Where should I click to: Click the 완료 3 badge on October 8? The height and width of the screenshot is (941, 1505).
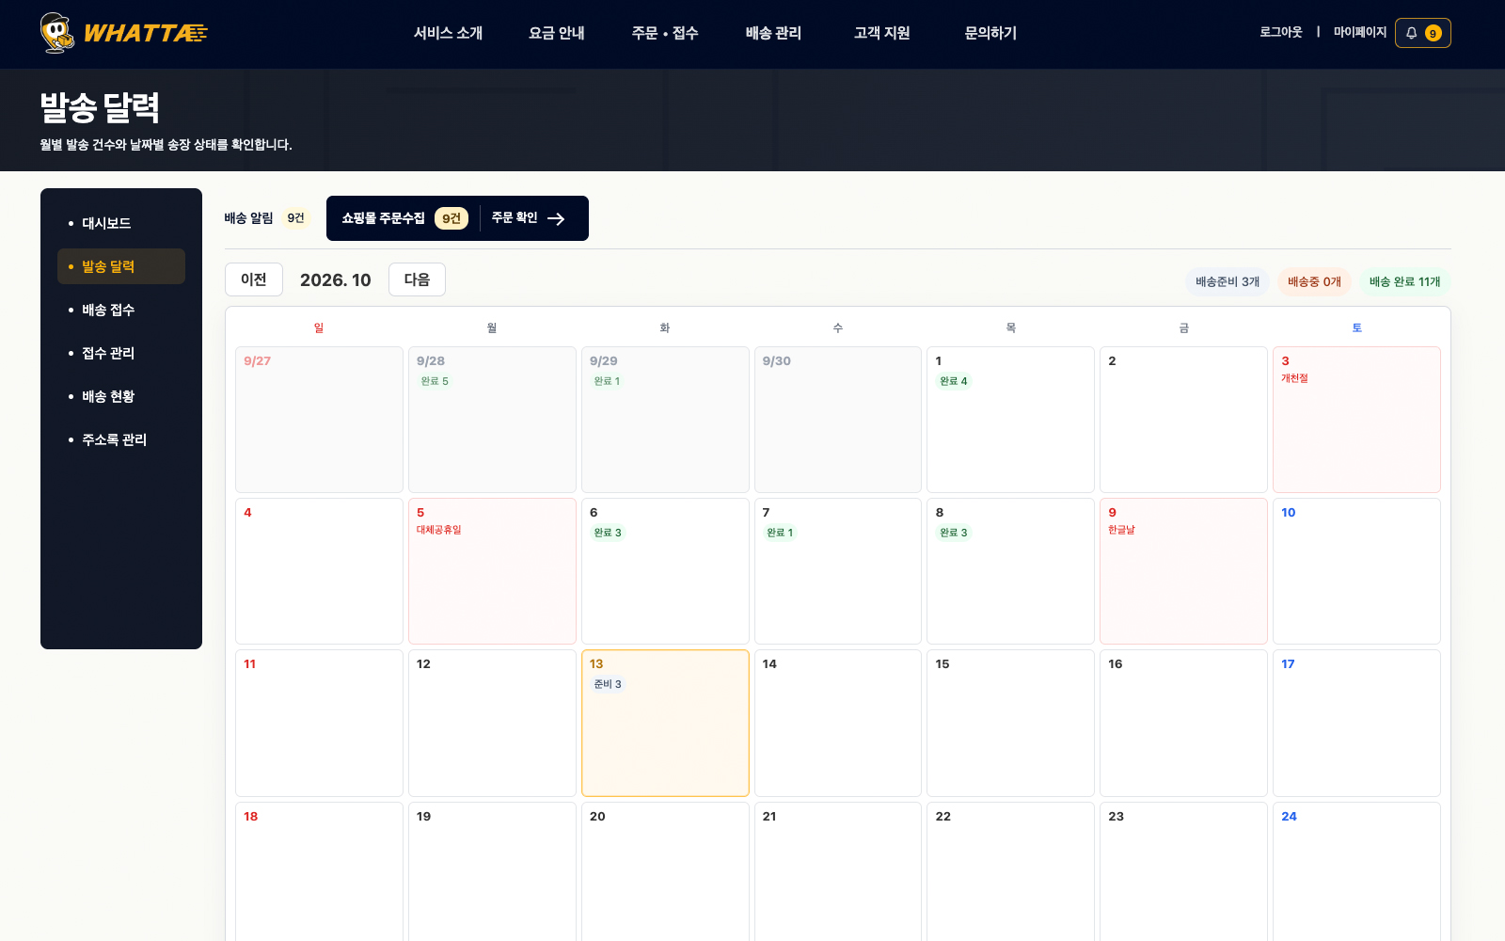click(953, 533)
